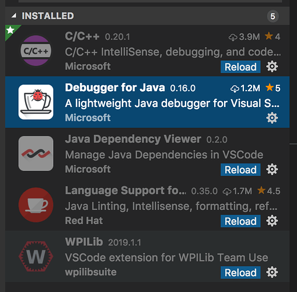Click the Java Dependency Viewer icon
Image resolution: width=297 pixels, height=292 pixels.
point(36,154)
